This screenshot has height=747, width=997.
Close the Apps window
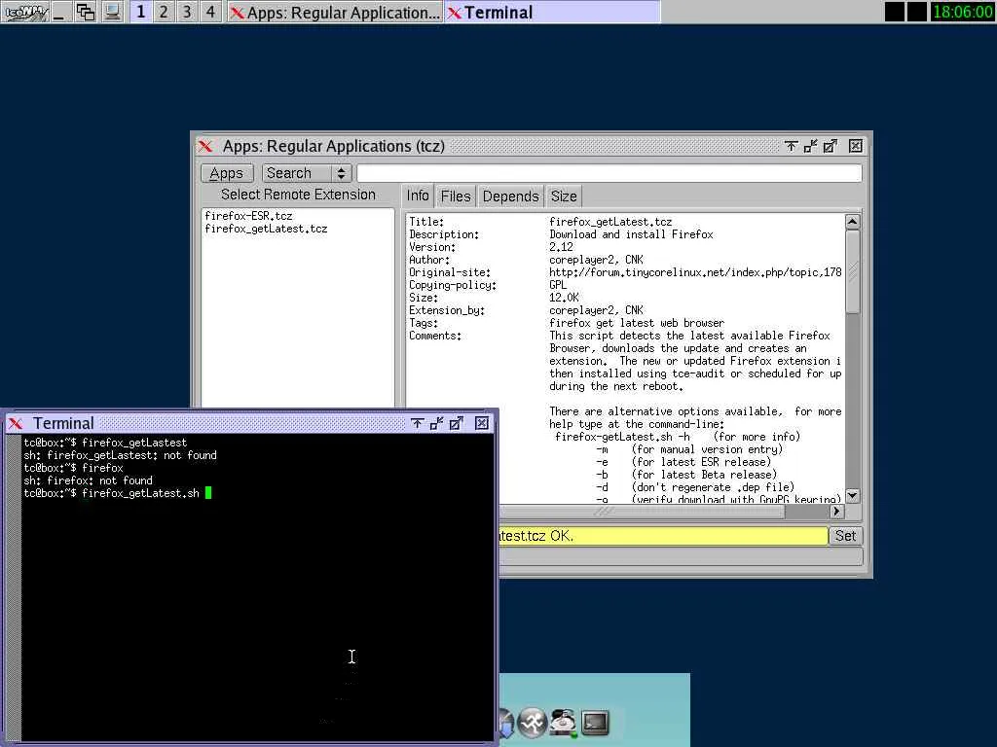[856, 146]
